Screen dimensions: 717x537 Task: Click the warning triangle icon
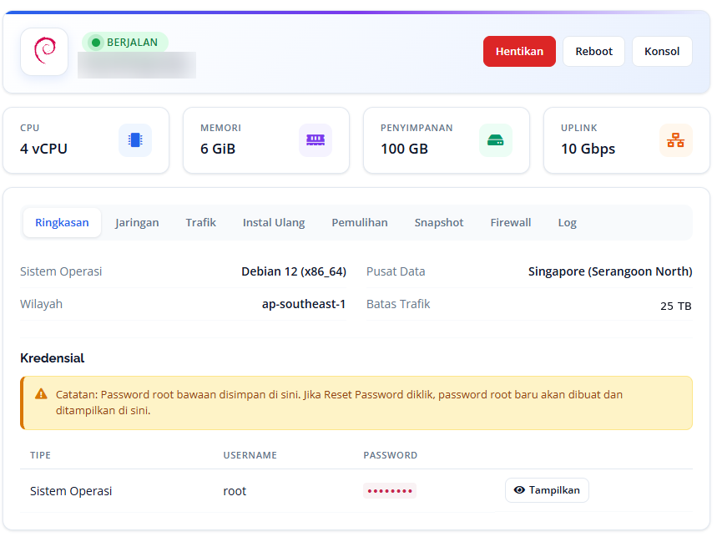tap(41, 394)
